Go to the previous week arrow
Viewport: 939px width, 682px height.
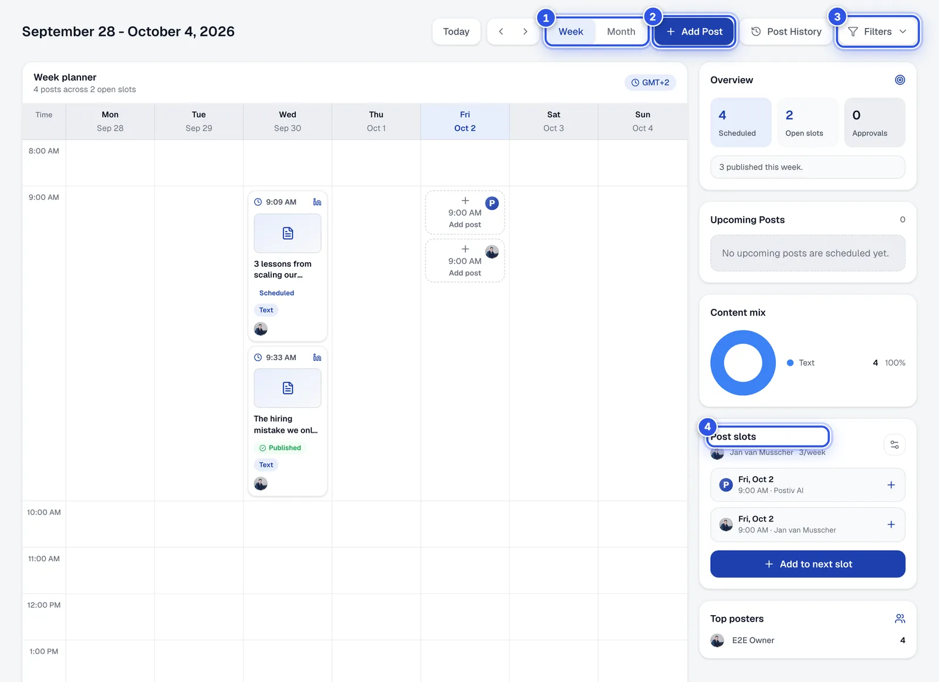(501, 32)
